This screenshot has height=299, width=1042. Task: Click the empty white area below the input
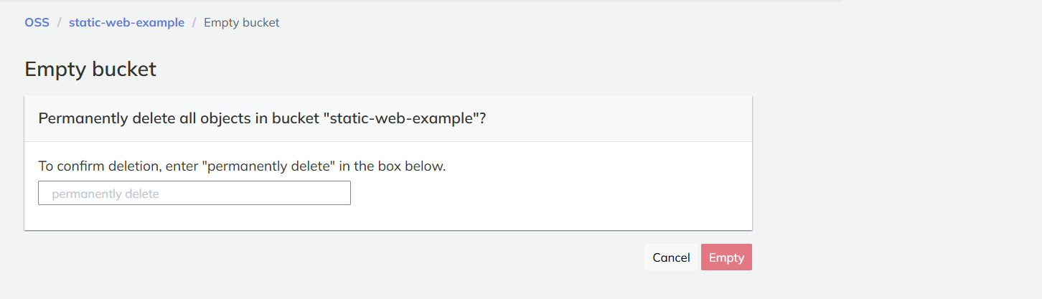click(388, 217)
